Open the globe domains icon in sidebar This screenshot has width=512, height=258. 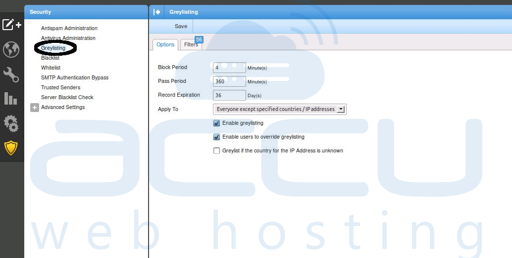tap(11, 50)
